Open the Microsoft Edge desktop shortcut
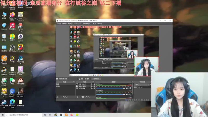Viewport: 208px width, 117px height. 12,104
